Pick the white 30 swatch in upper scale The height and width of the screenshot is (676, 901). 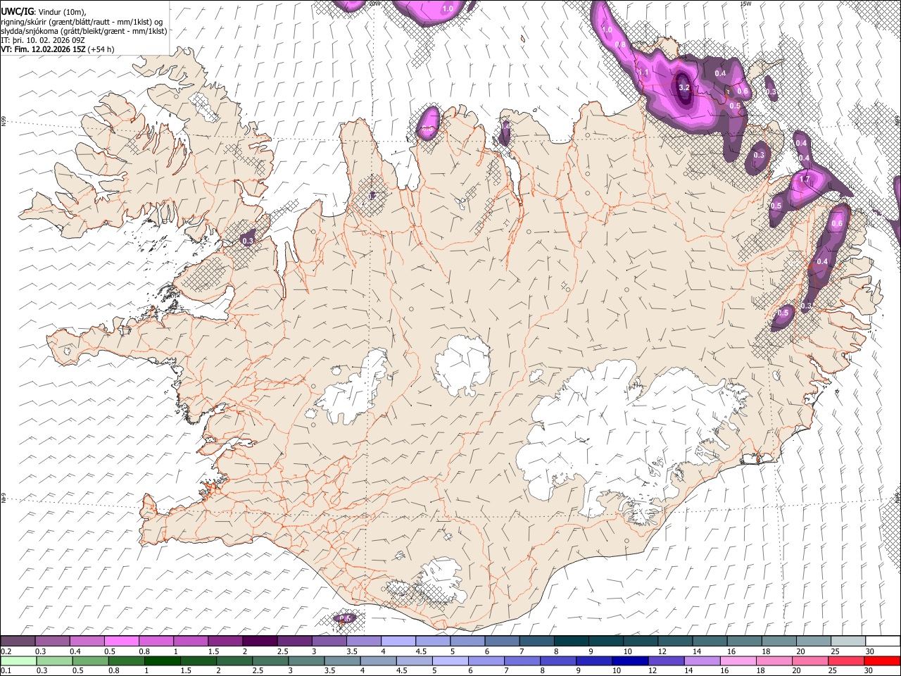coord(883,641)
